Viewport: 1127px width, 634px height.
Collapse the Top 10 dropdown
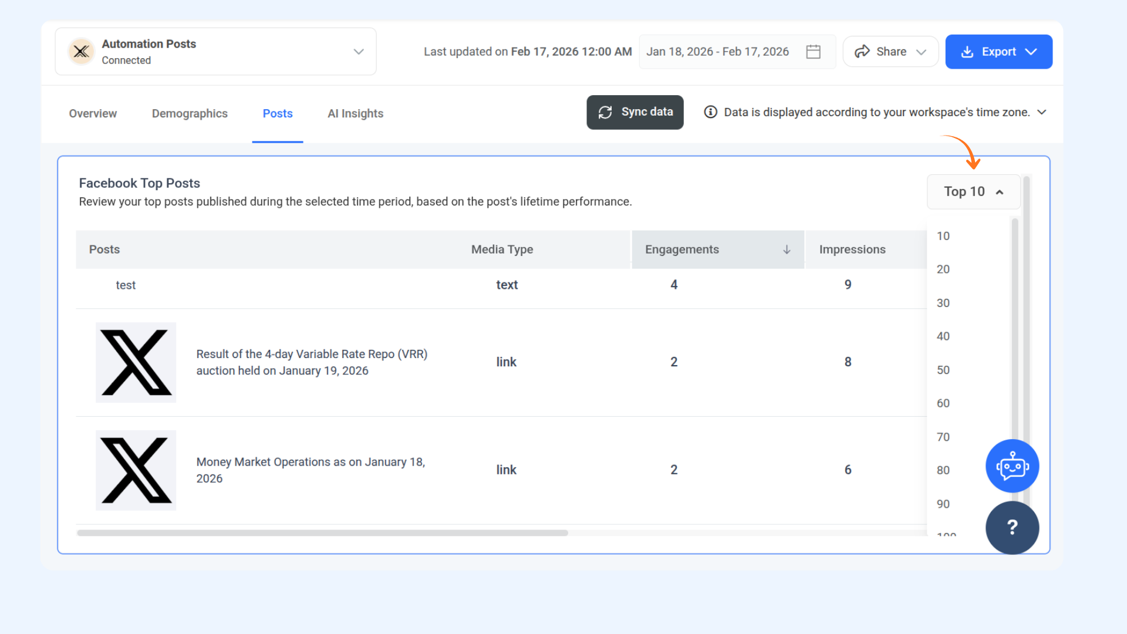point(973,191)
